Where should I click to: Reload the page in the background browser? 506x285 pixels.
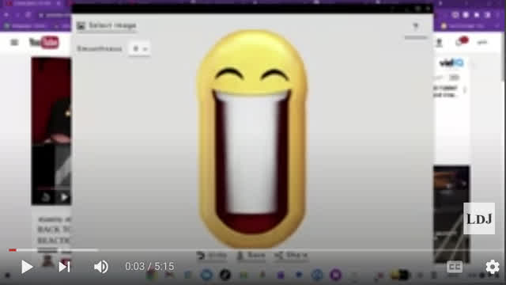coord(28,14)
